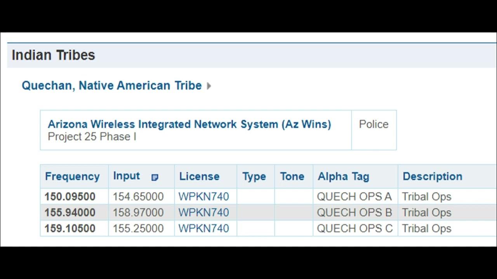Open the Arizona Wireless Integrated Network System link
This screenshot has width=497, height=279.
(x=189, y=124)
